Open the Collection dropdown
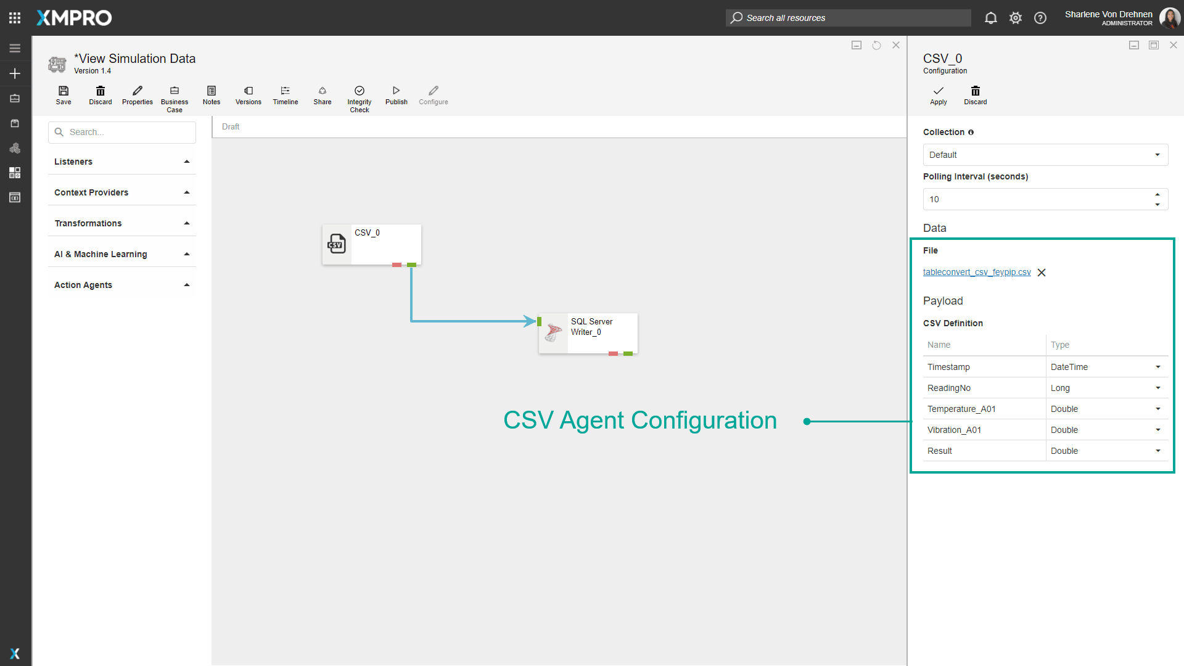This screenshot has height=666, width=1184. 1045,155
